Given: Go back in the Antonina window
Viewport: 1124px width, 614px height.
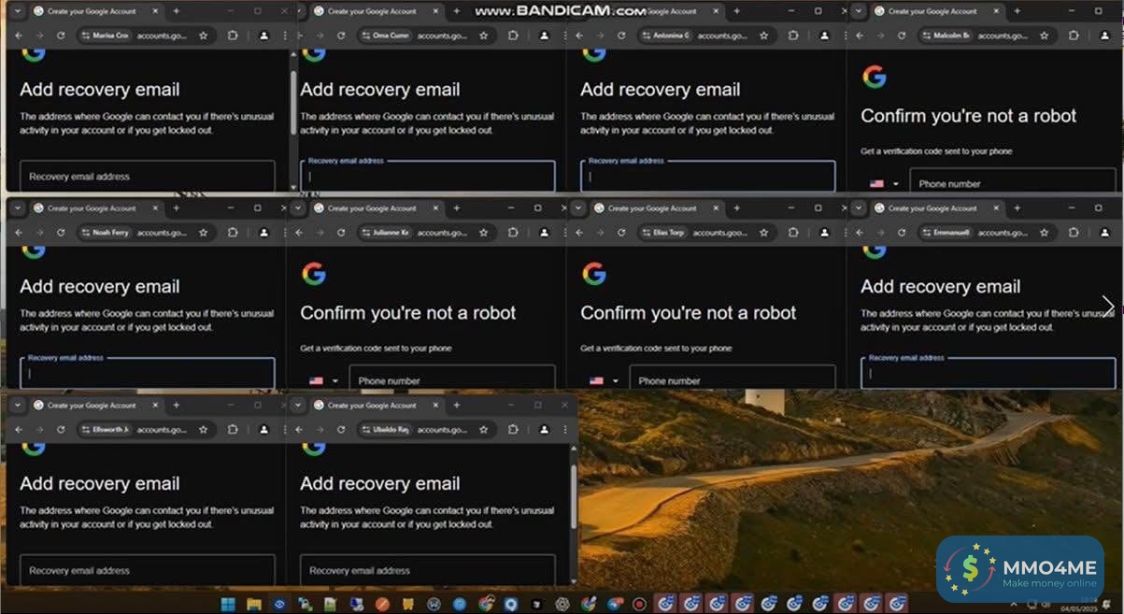Looking at the screenshot, I should click(578, 36).
